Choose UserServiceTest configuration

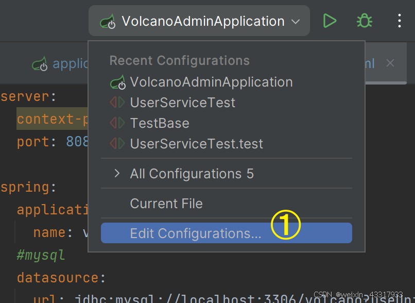[183, 103]
